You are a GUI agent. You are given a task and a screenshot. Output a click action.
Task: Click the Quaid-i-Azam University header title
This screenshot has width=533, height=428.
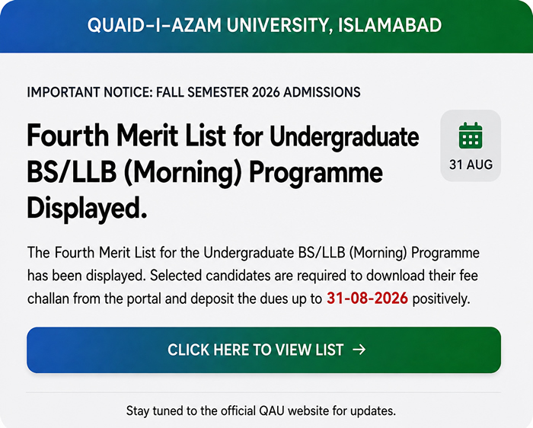[x=264, y=25]
